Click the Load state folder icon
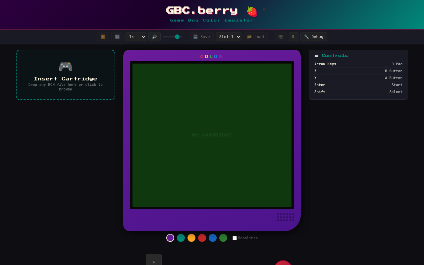 [255, 37]
